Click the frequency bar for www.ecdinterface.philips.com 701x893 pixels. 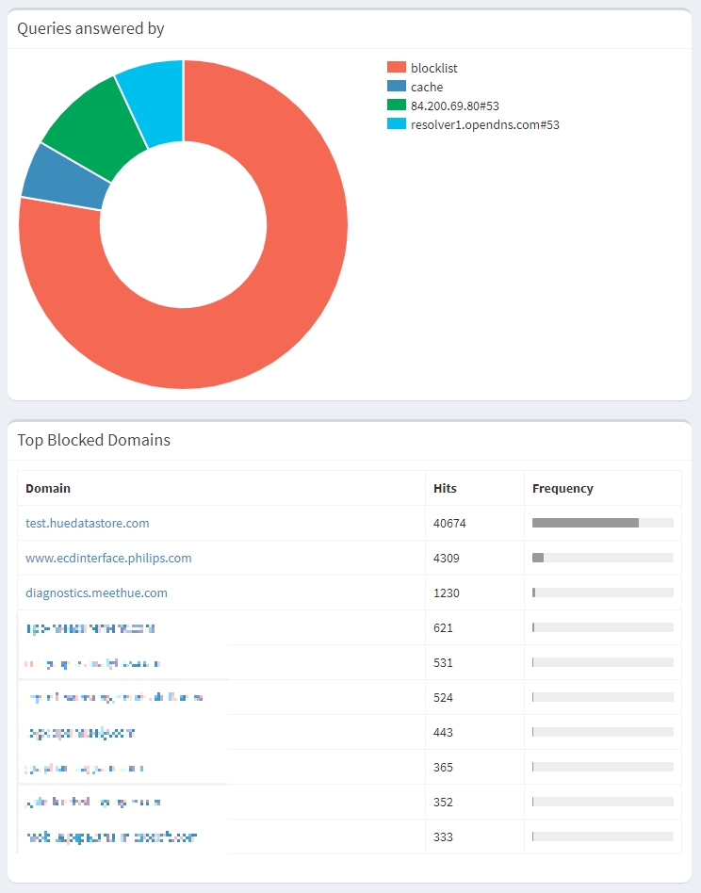[x=602, y=558]
